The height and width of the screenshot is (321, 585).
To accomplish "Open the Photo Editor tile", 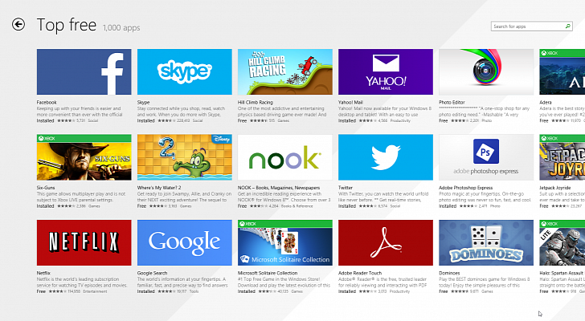I will point(486,71).
